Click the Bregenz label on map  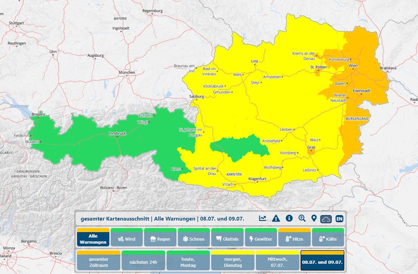coord(39,114)
